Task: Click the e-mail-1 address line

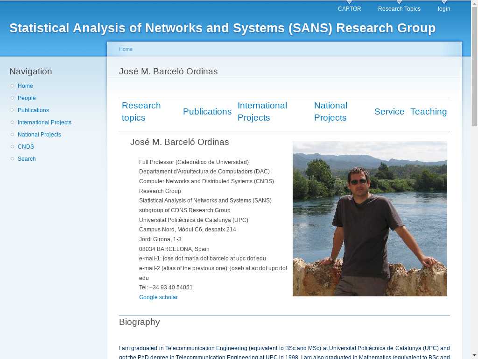Action: [203, 258]
